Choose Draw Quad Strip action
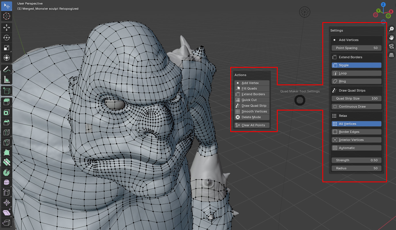The image size is (396, 230). pyautogui.click(x=252, y=106)
